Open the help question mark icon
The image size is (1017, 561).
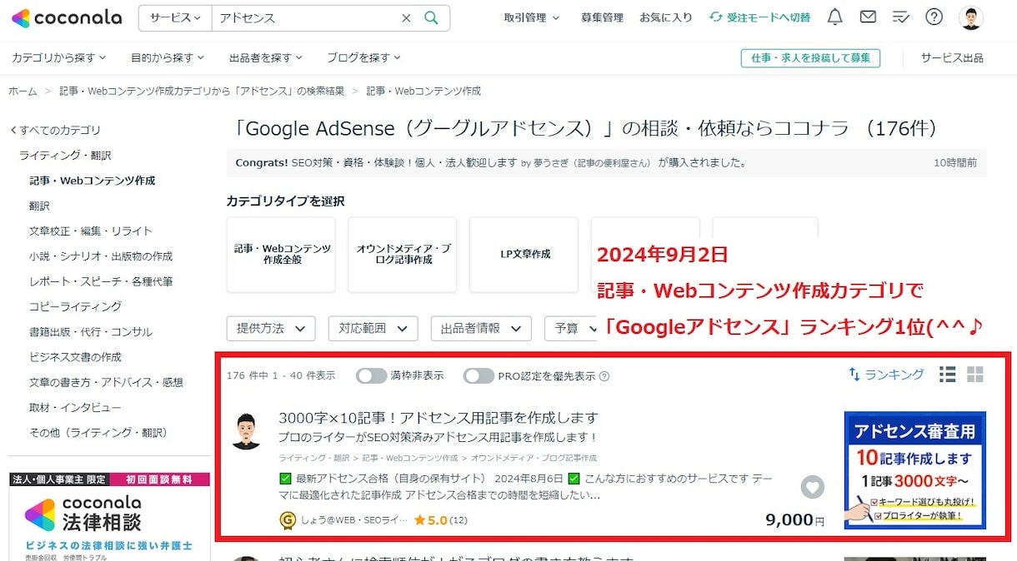pyautogui.click(x=934, y=17)
